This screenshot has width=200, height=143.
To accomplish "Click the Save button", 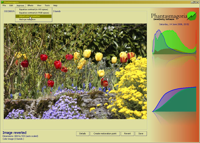I will [141, 134].
